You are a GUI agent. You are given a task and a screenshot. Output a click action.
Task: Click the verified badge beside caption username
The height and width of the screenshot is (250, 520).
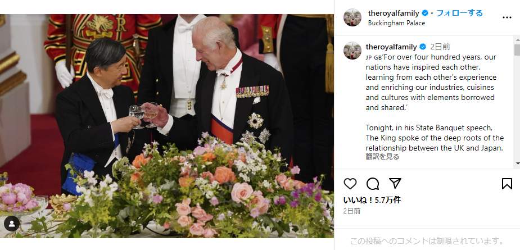click(423, 47)
